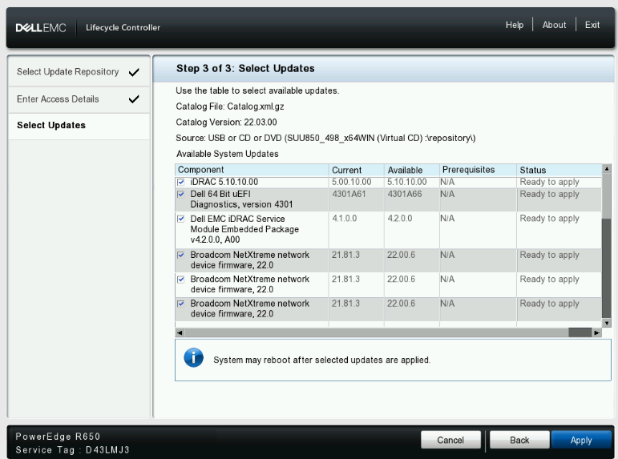The image size is (618, 459).
Task: Click the Status column header
Action: coord(559,170)
